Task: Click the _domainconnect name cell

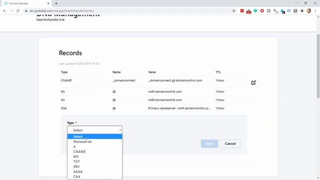Action: pyautogui.click(x=124, y=80)
